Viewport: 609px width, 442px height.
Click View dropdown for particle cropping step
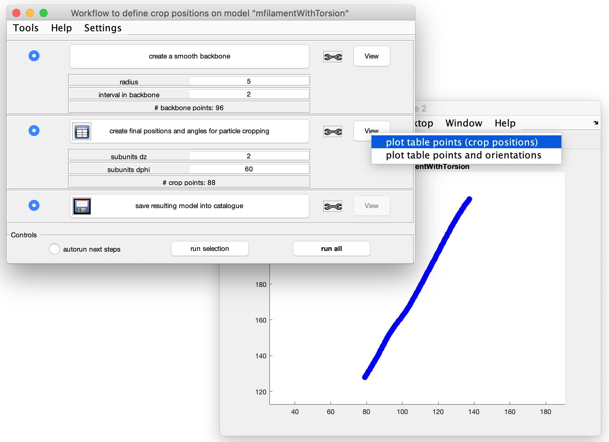372,131
